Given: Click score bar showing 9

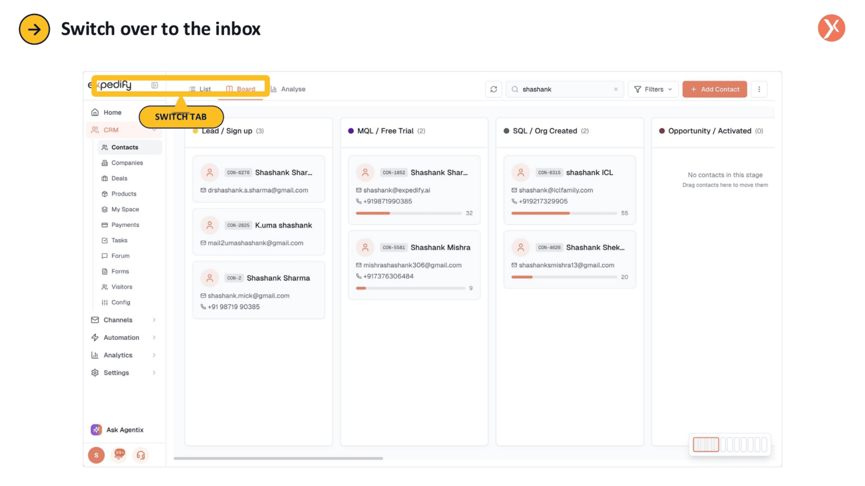Looking at the screenshot, I should [410, 288].
